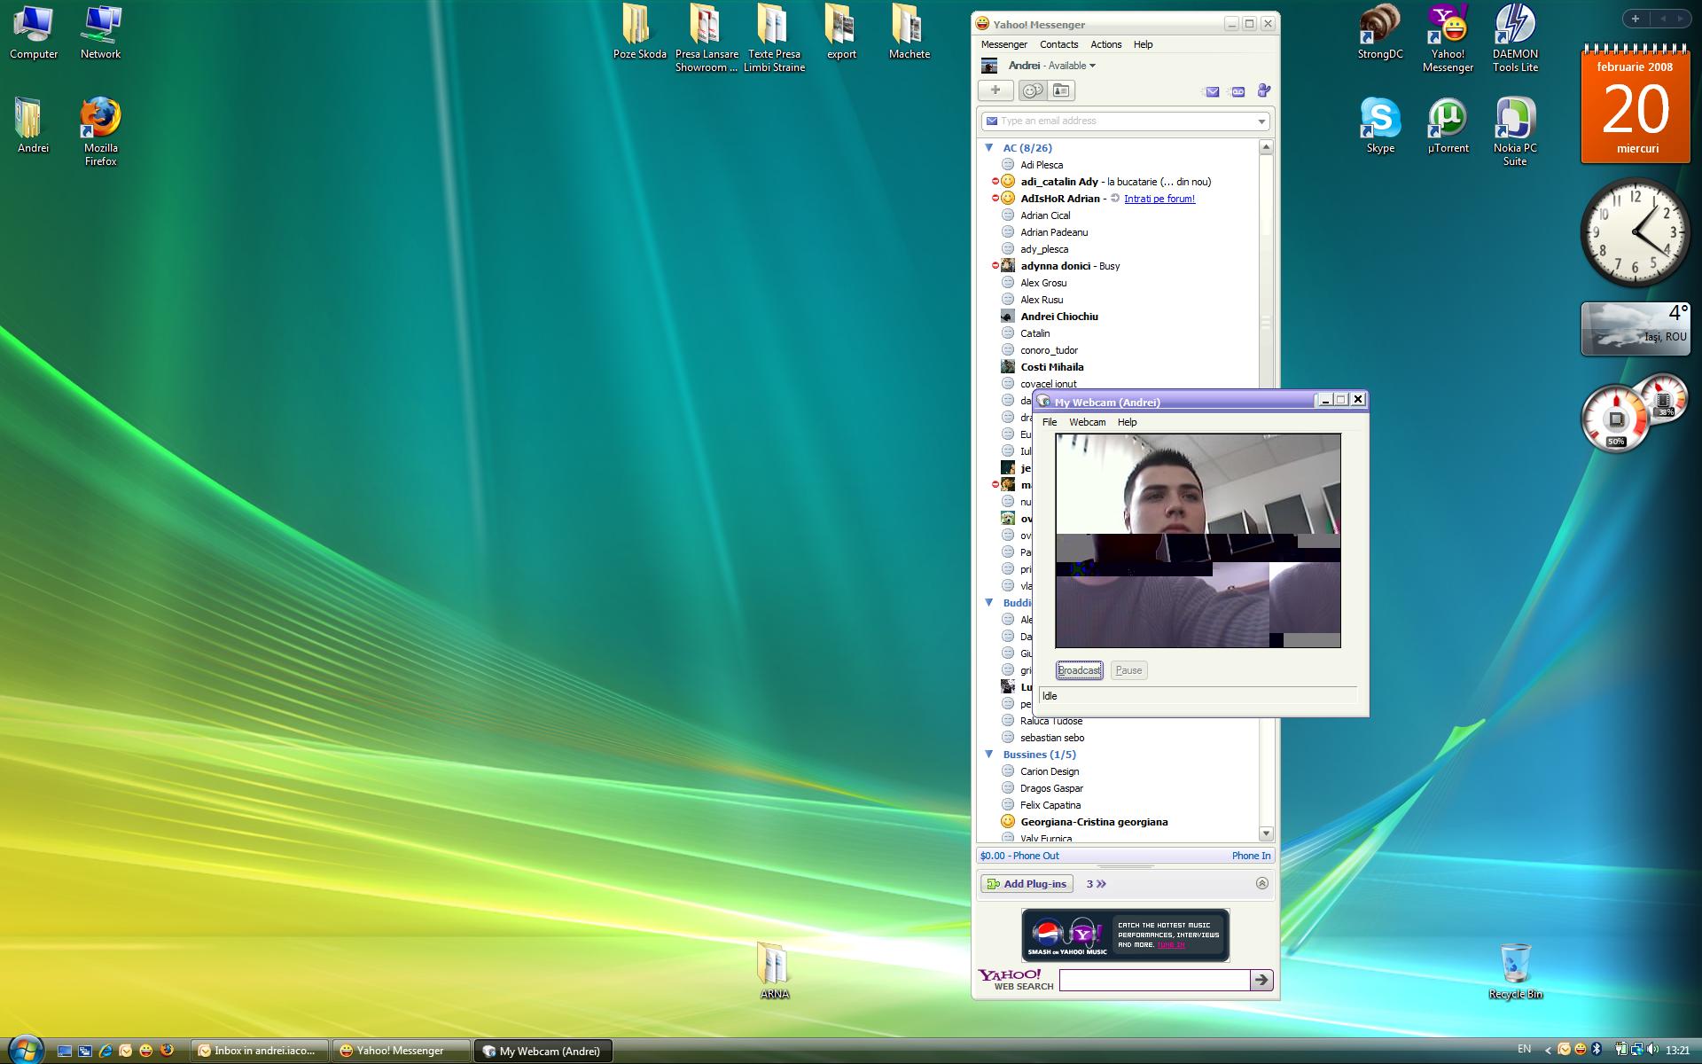Select the DAEMON Tools Lite shortcut
Screen dimensions: 1702x1064
tap(1515, 38)
